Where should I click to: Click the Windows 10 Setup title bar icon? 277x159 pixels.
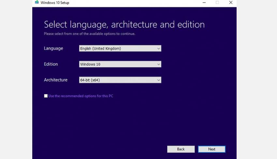click(x=36, y=3)
